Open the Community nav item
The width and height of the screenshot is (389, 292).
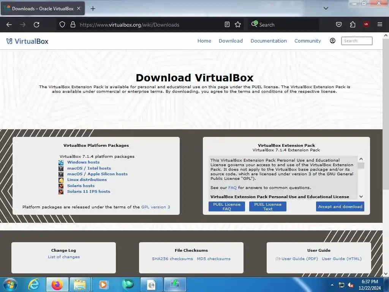tap(308, 41)
